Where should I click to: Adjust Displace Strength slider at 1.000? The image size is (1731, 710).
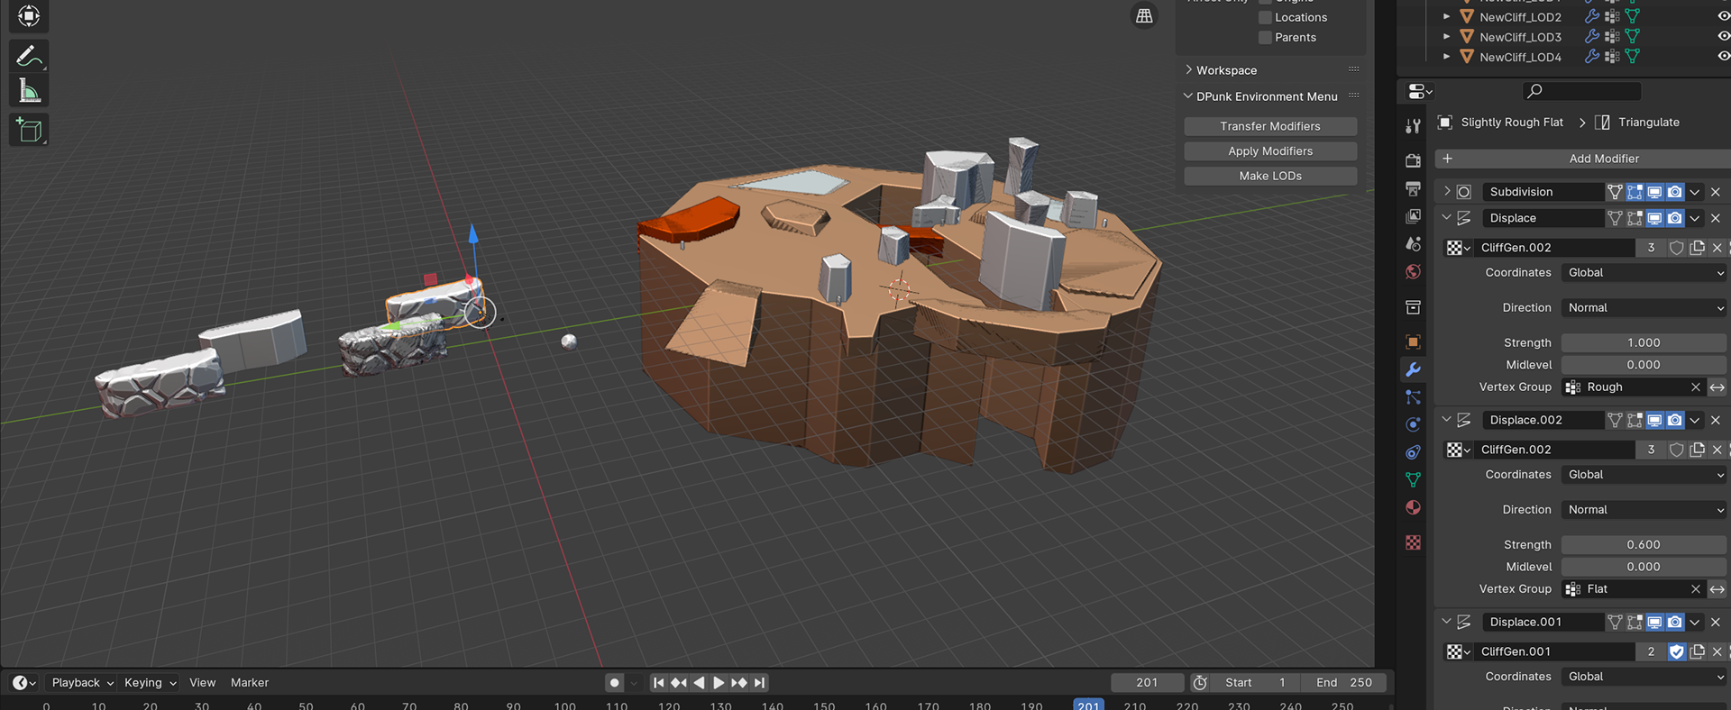coord(1644,343)
